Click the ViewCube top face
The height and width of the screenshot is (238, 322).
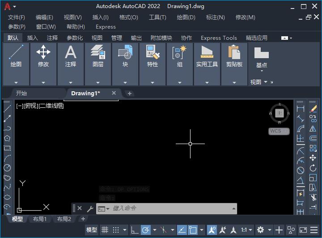tap(280, 113)
